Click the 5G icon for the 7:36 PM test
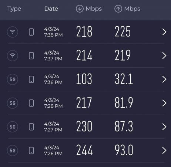Image resolution: width=171 pixels, height=167 pixels. coord(13,79)
